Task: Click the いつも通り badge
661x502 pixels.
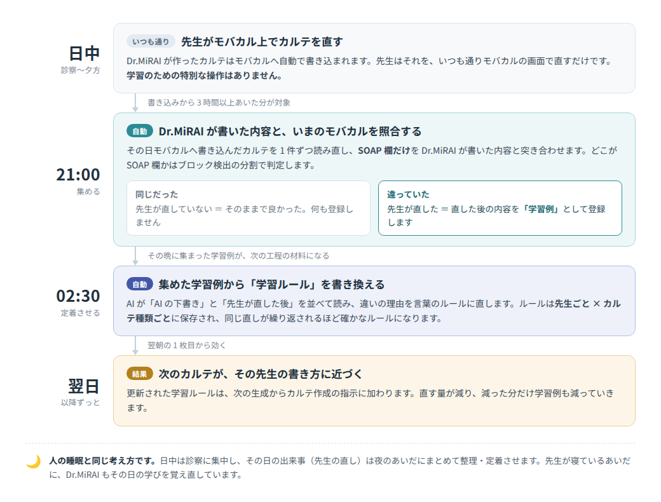Action: tap(151, 42)
